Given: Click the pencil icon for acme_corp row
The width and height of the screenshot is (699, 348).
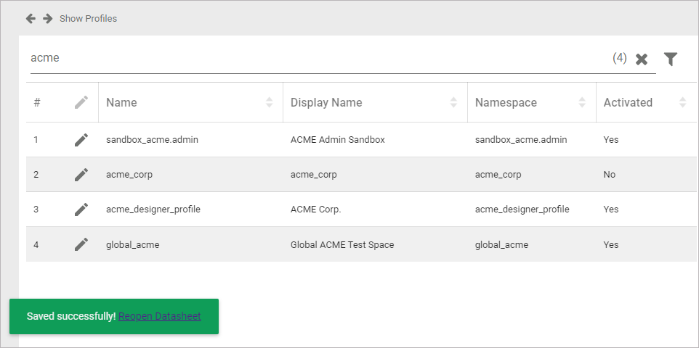Looking at the screenshot, I should coord(81,175).
